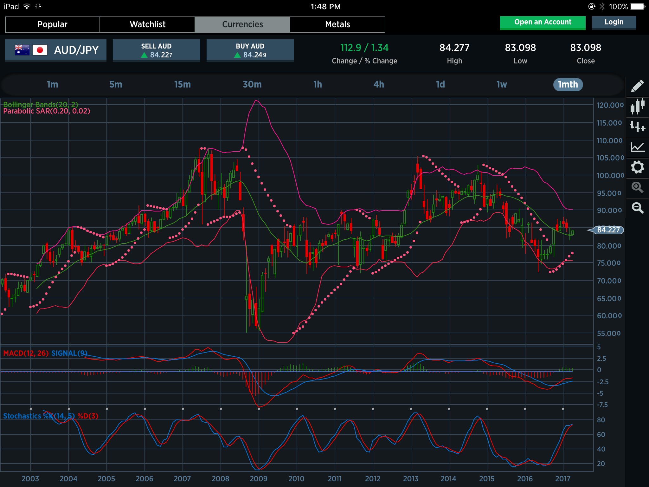Switch to line chart type
The height and width of the screenshot is (487, 649).
(x=637, y=147)
